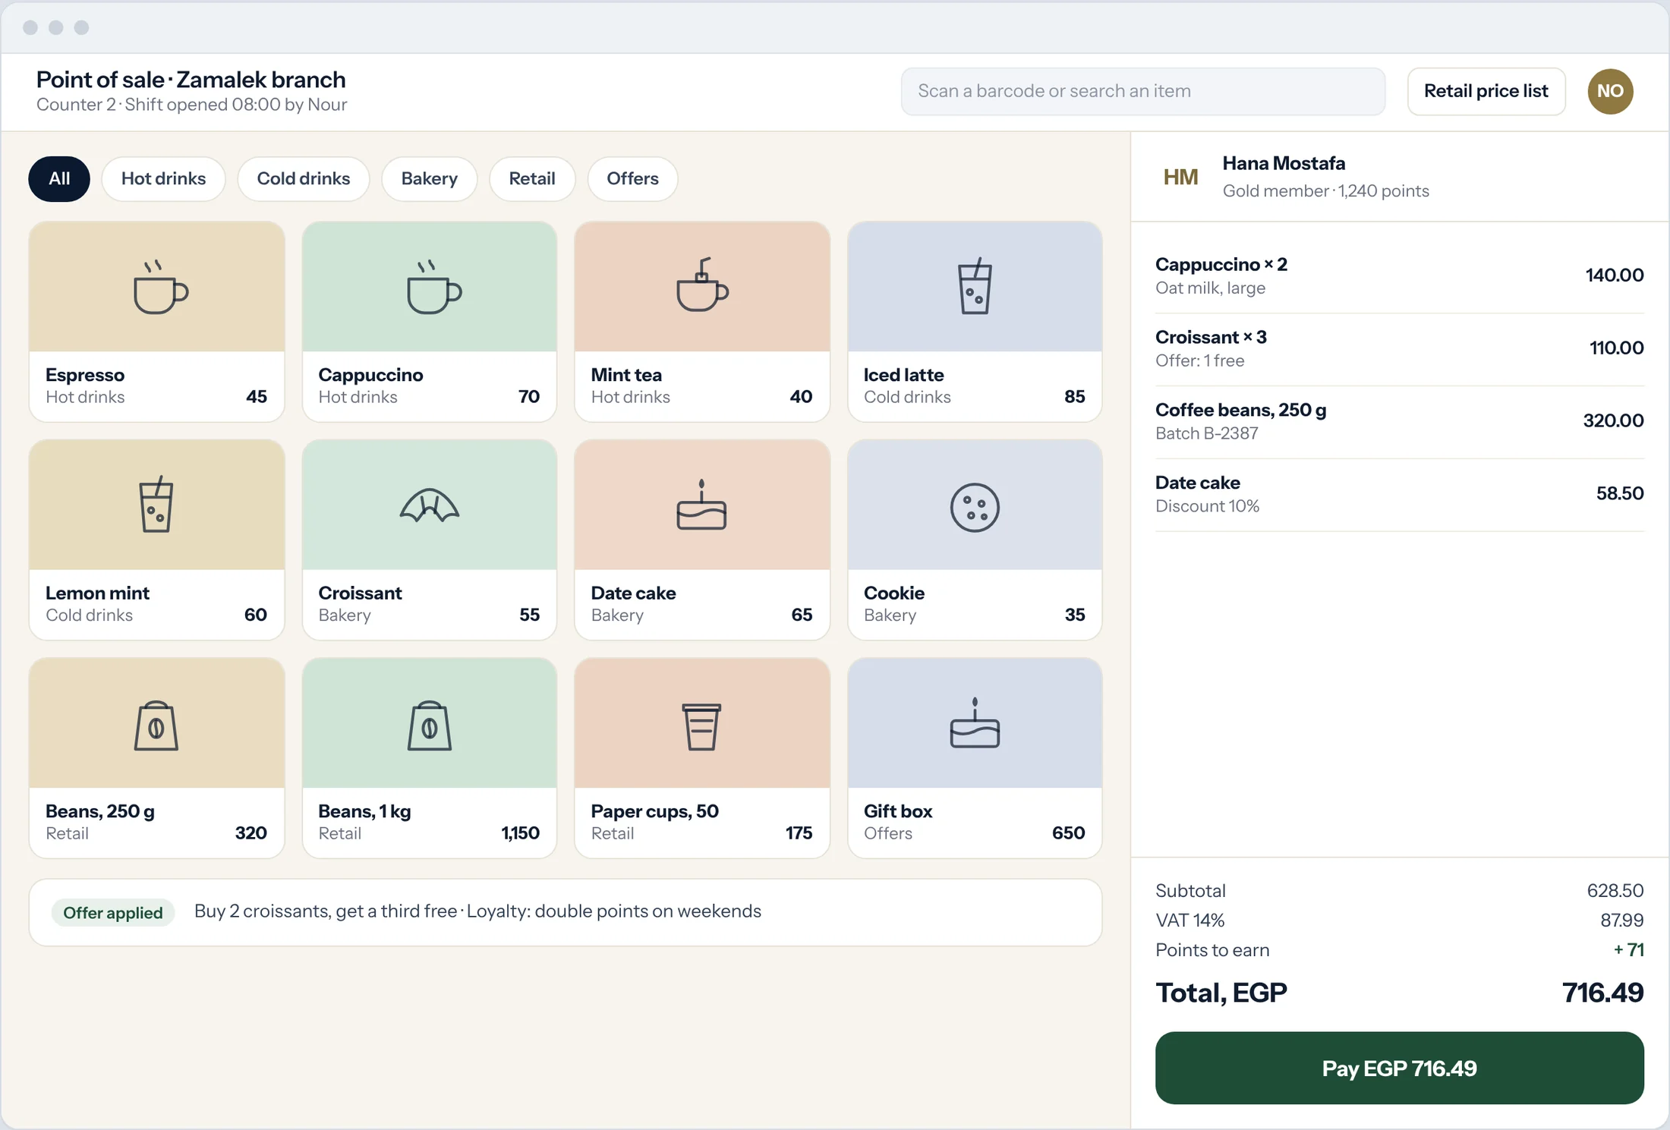Click the Subtotal 628.50 amount
This screenshot has width=1670, height=1130.
(x=1615, y=891)
